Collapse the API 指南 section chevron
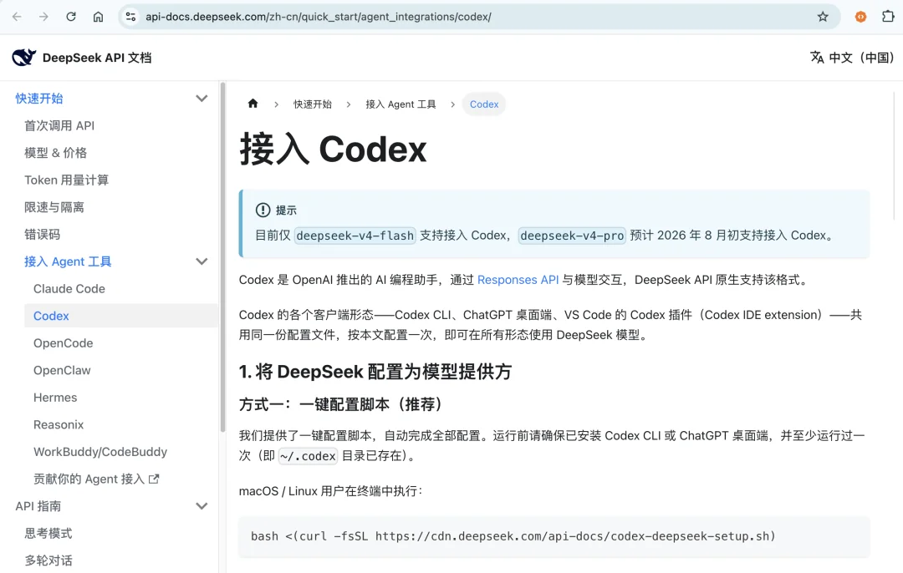This screenshot has height=573, width=903. (x=202, y=506)
